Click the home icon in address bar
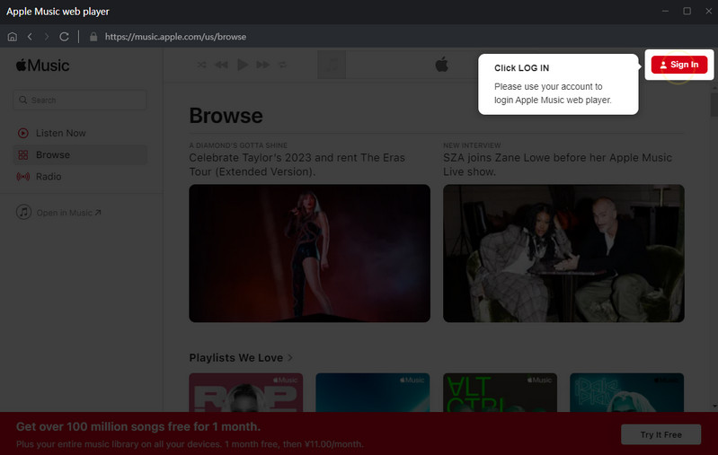The image size is (718, 455). (x=13, y=37)
